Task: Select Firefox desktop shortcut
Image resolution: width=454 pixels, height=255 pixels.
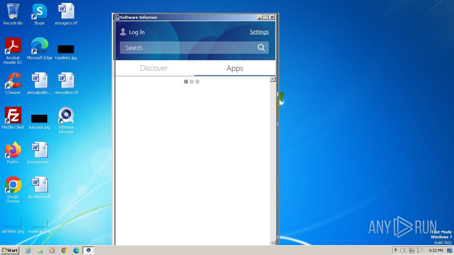Action: click(x=13, y=153)
